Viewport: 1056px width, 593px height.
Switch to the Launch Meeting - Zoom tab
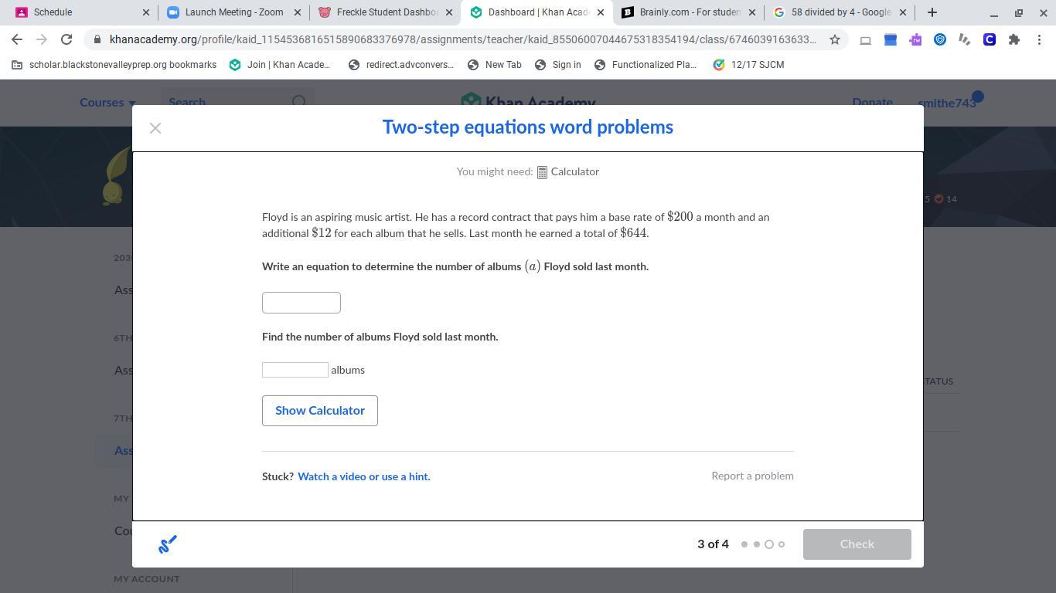(233, 12)
